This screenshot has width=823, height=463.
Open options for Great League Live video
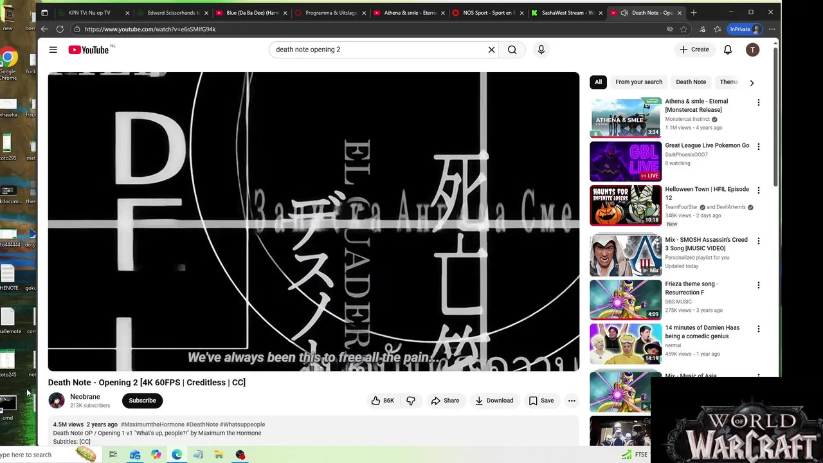pyautogui.click(x=758, y=147)
